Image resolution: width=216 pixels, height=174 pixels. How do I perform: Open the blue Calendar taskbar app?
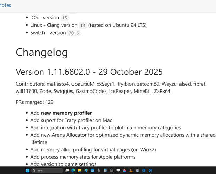(93, 171)
